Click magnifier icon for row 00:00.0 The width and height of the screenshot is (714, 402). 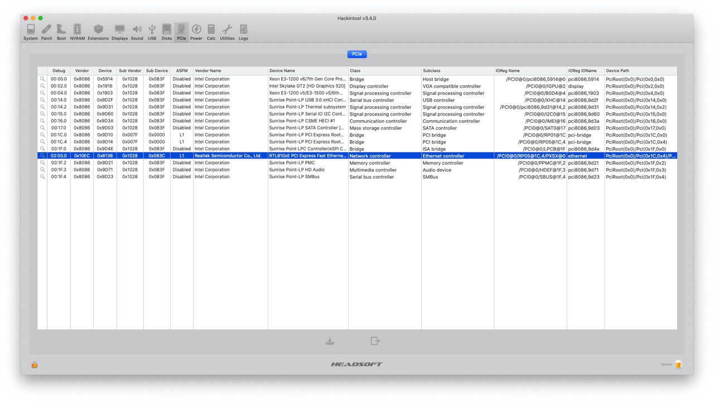(42, 79)
